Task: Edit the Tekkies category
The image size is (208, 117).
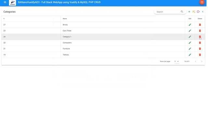Action: pos(190,55)
